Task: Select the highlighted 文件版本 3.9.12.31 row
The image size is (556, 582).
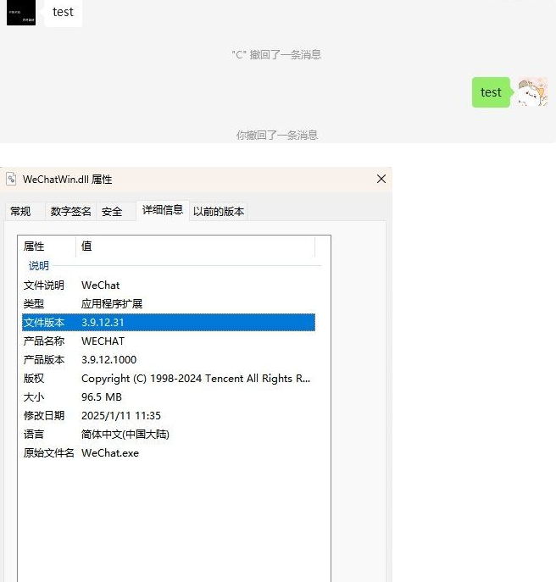Action: (x=168, y=323)
